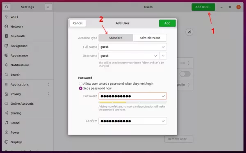Open Power settings entry
This screenshot has height=153, width=246.
[27, 133]
